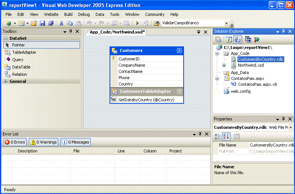Click the Copy toolbar icon

pos(70,23)
